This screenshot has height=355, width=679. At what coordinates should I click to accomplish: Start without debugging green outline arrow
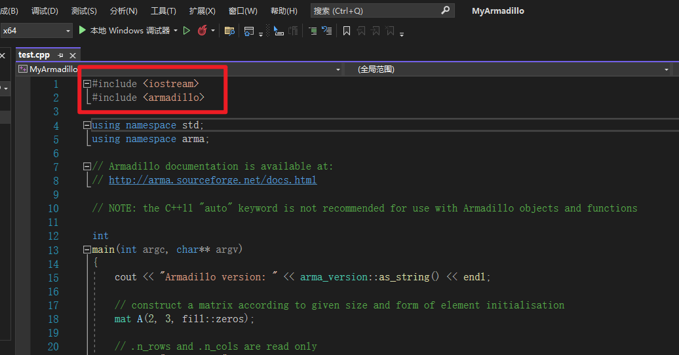pos(187,31)
